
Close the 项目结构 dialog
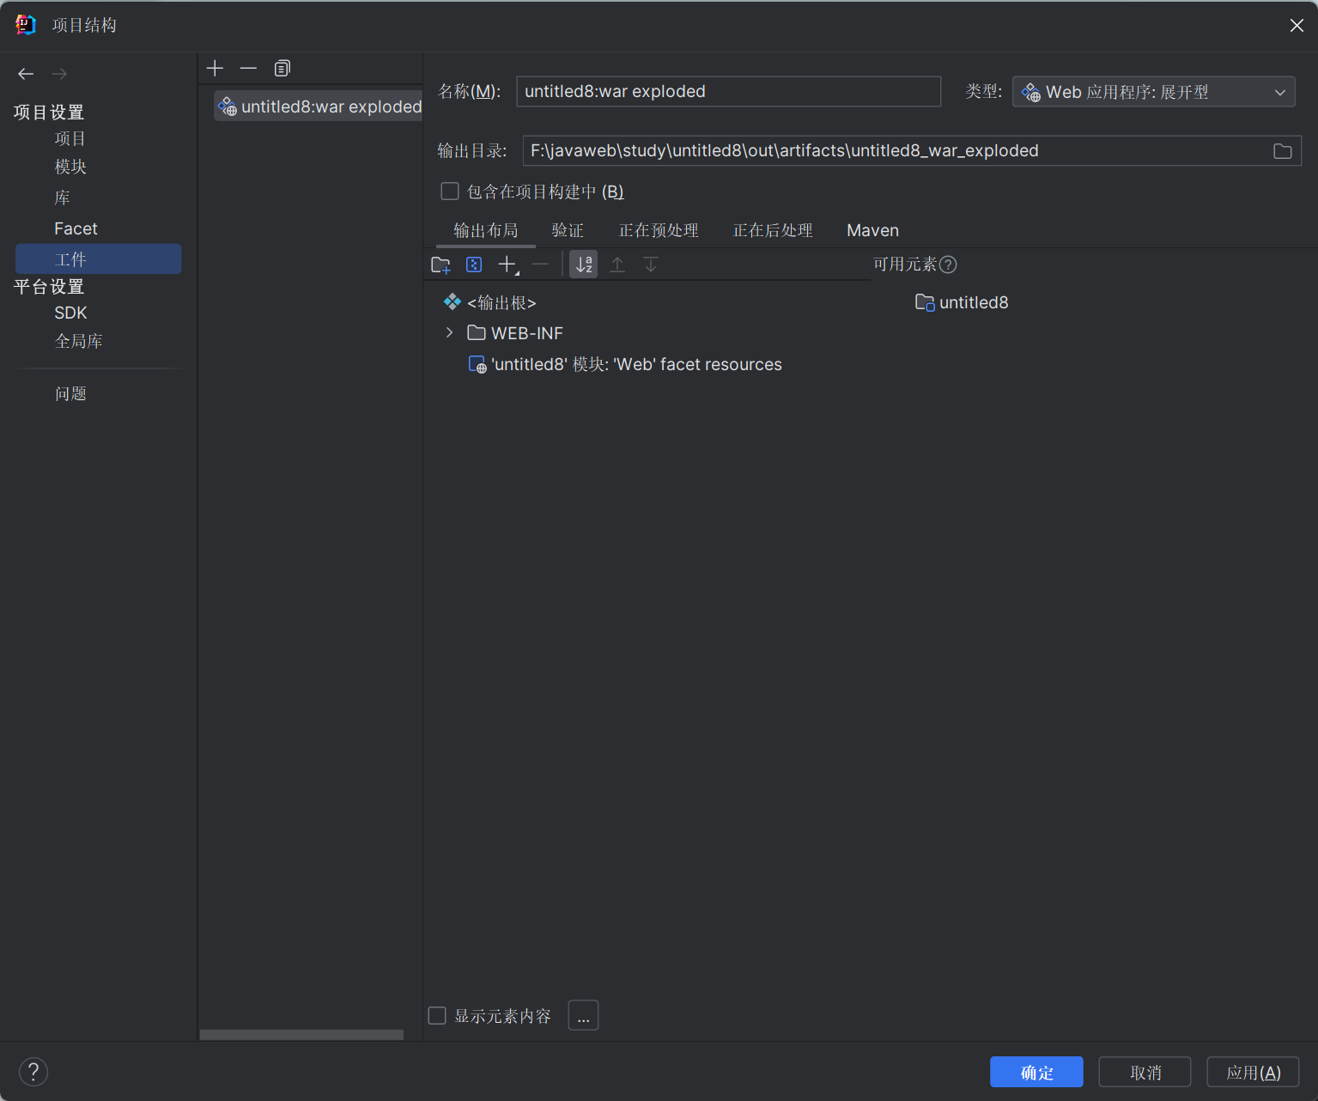click(1297, 25)
